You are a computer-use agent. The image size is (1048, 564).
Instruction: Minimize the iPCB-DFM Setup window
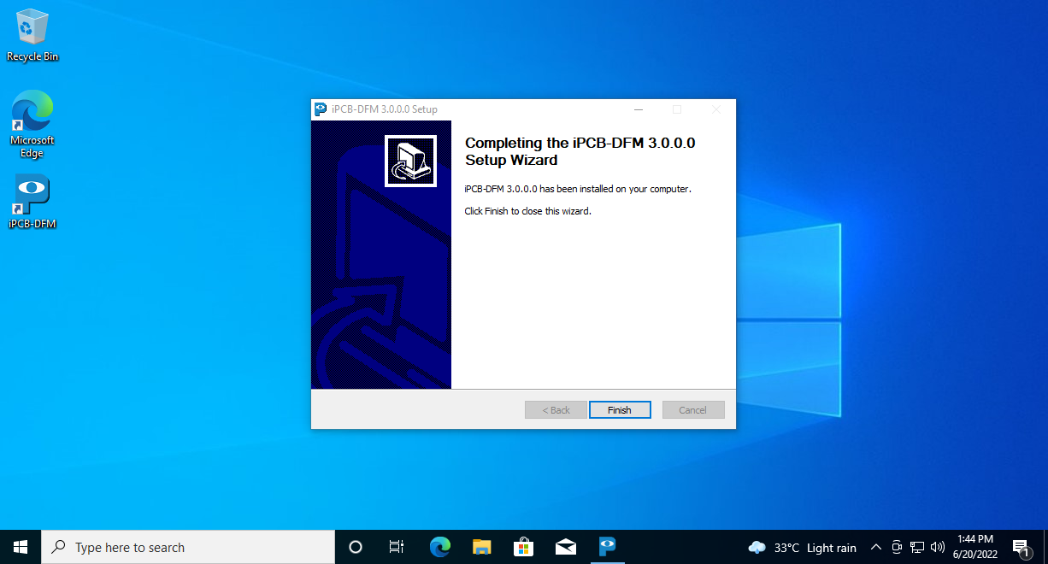coord(638,109)
